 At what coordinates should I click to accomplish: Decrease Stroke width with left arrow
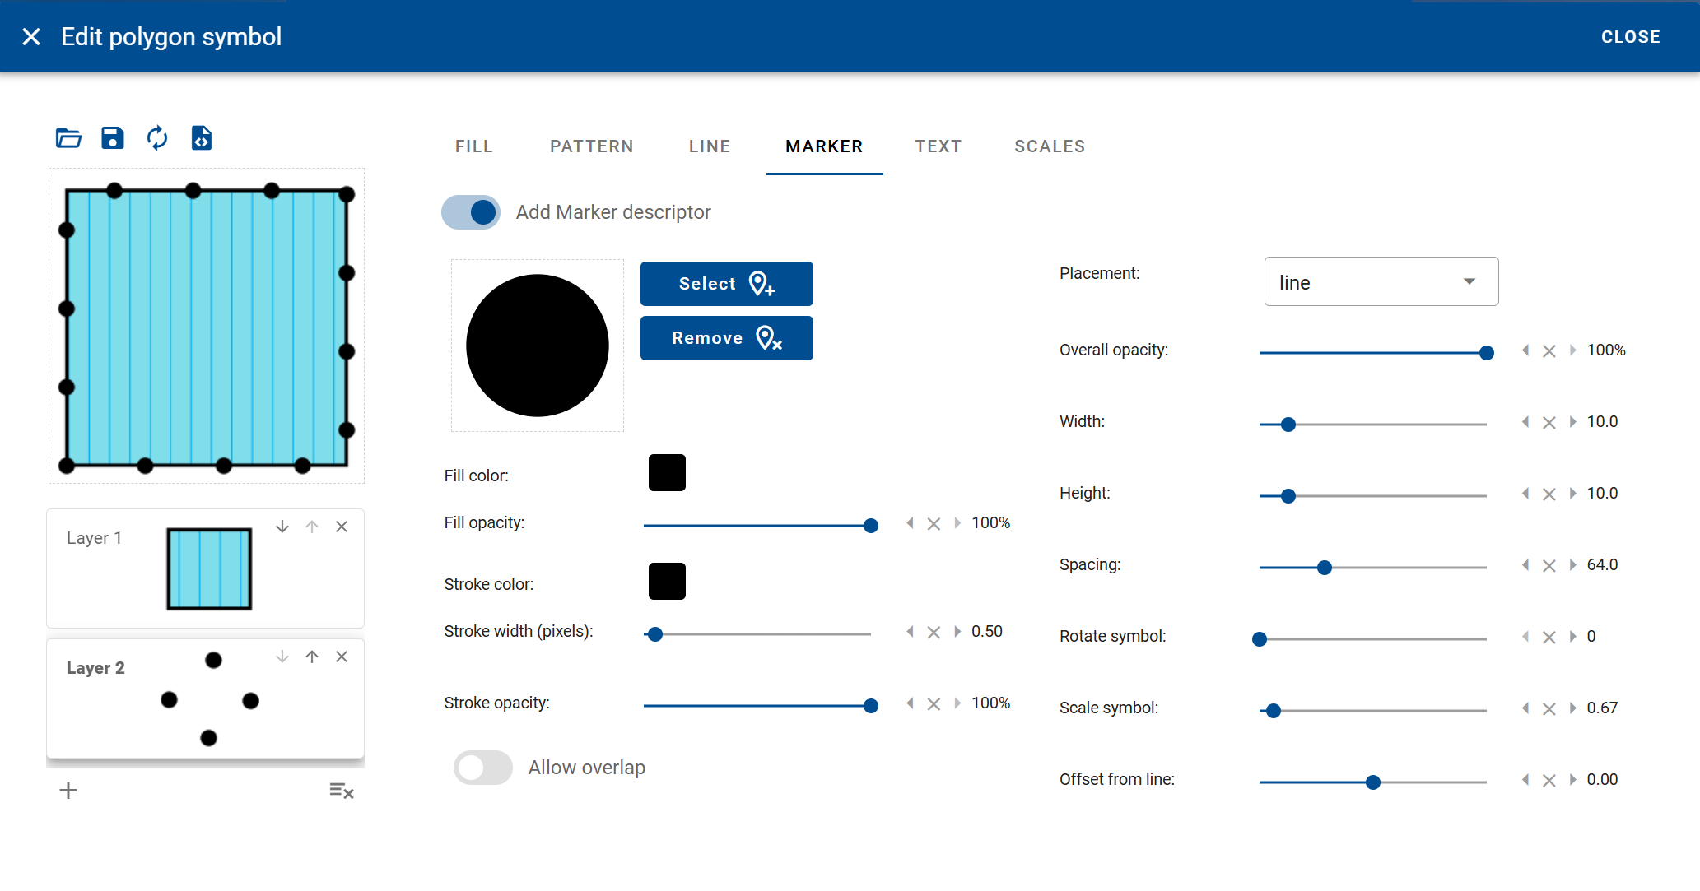pyautogui.click(x=910, y=632)
